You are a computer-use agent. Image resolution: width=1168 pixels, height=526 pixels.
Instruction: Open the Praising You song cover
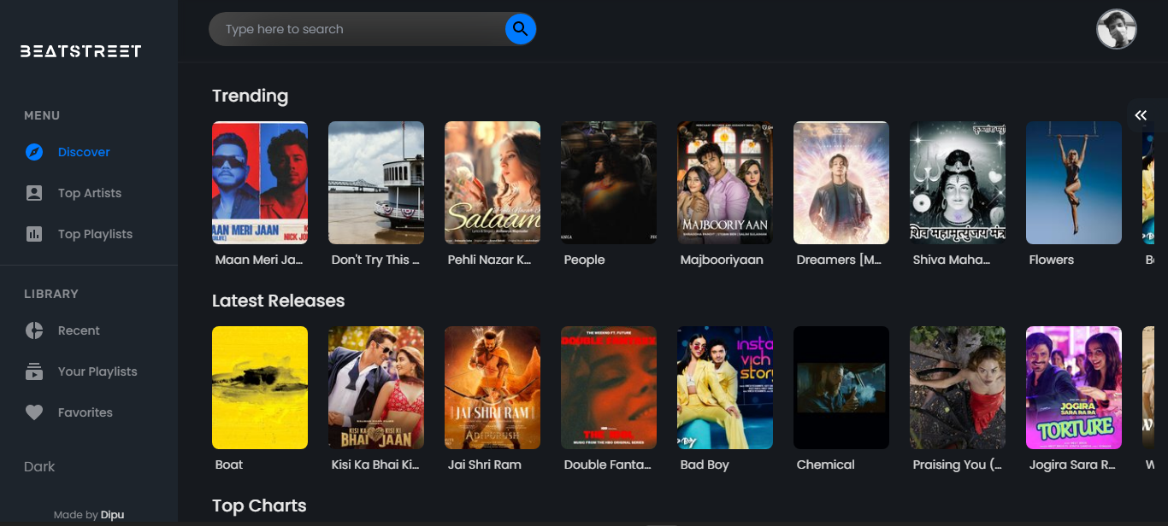tap(958, 388)
